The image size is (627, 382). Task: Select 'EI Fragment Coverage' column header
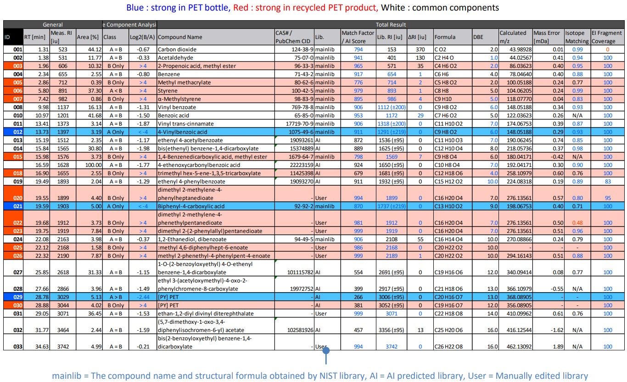point(607,37)
